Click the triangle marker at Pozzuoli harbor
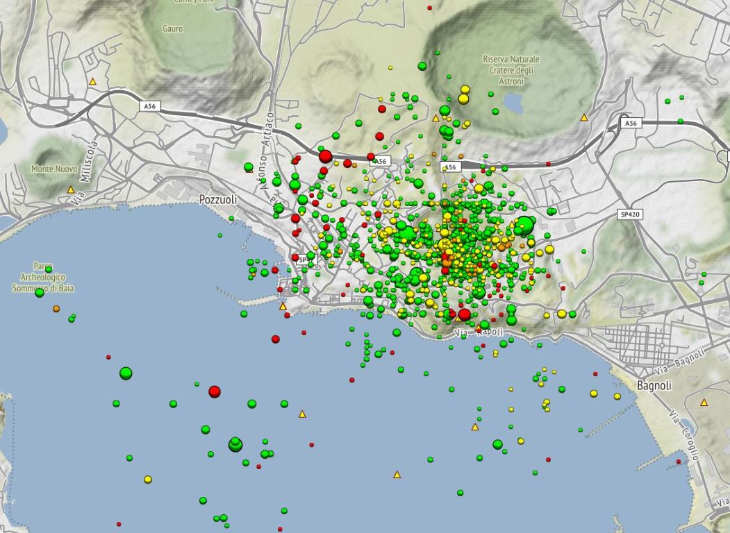730x533 pixels. click(x=283, y=306)
